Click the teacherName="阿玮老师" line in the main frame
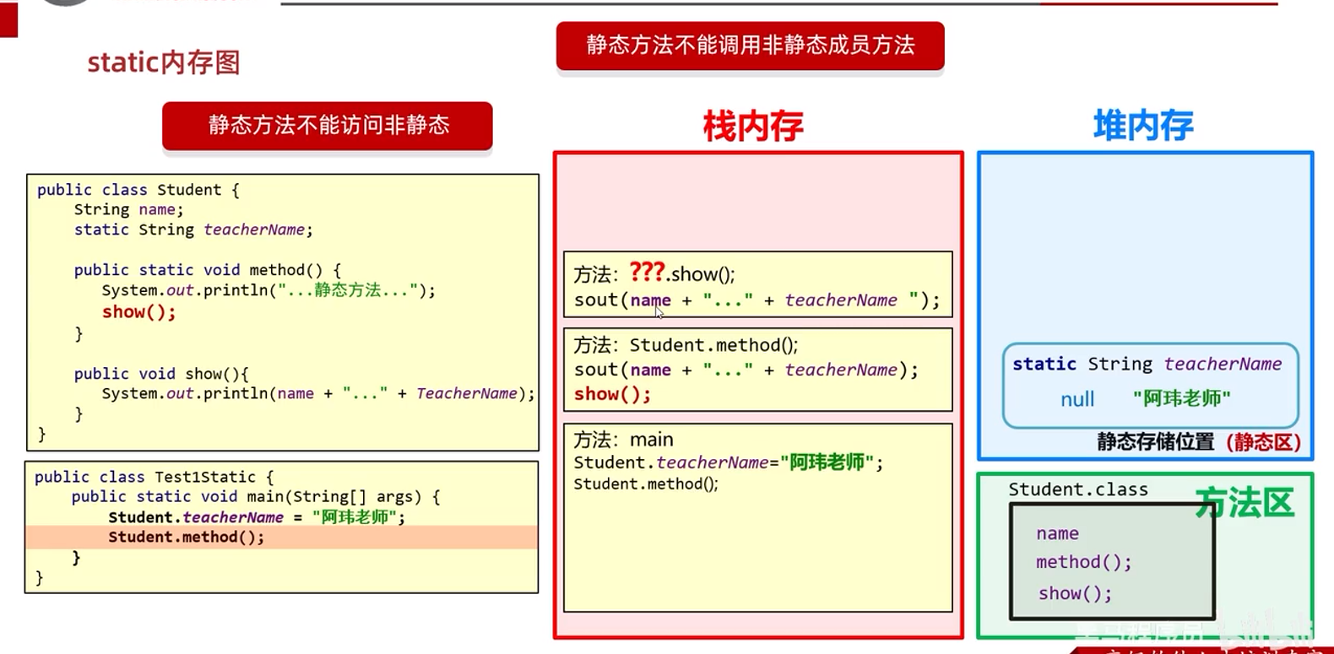Screen dimensions: 1334x654 pyautogui.click(x=728, y=462)
